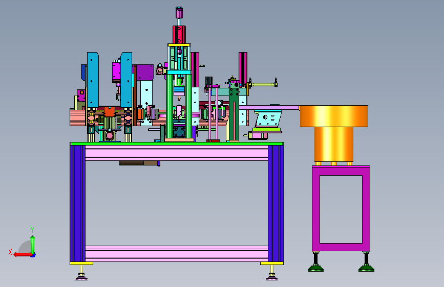Select the right green leveling foot of stand

pyautogui.click(x=366, y=268)
